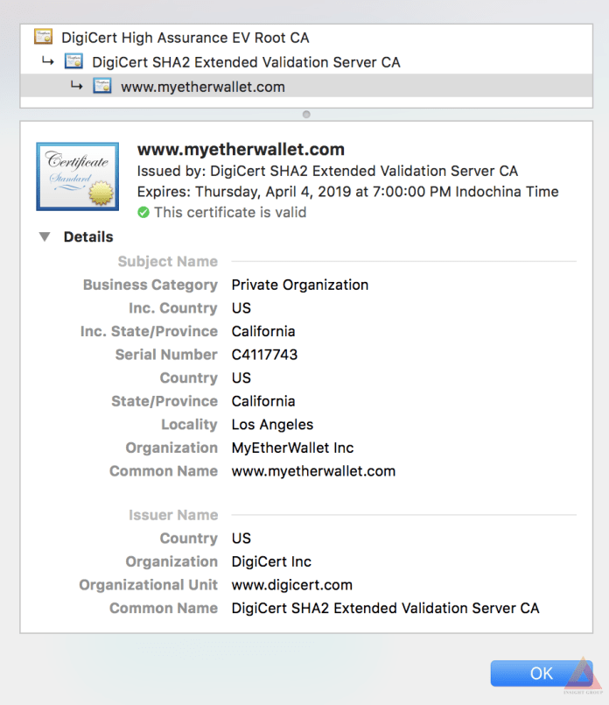
Task: Collapse the Details disclosure triangle
Action: pos(45,237)
